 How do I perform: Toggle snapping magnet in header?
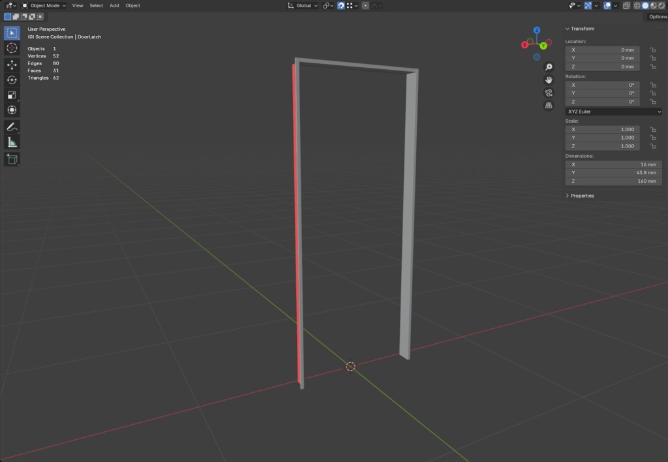[x=341, y=5]
